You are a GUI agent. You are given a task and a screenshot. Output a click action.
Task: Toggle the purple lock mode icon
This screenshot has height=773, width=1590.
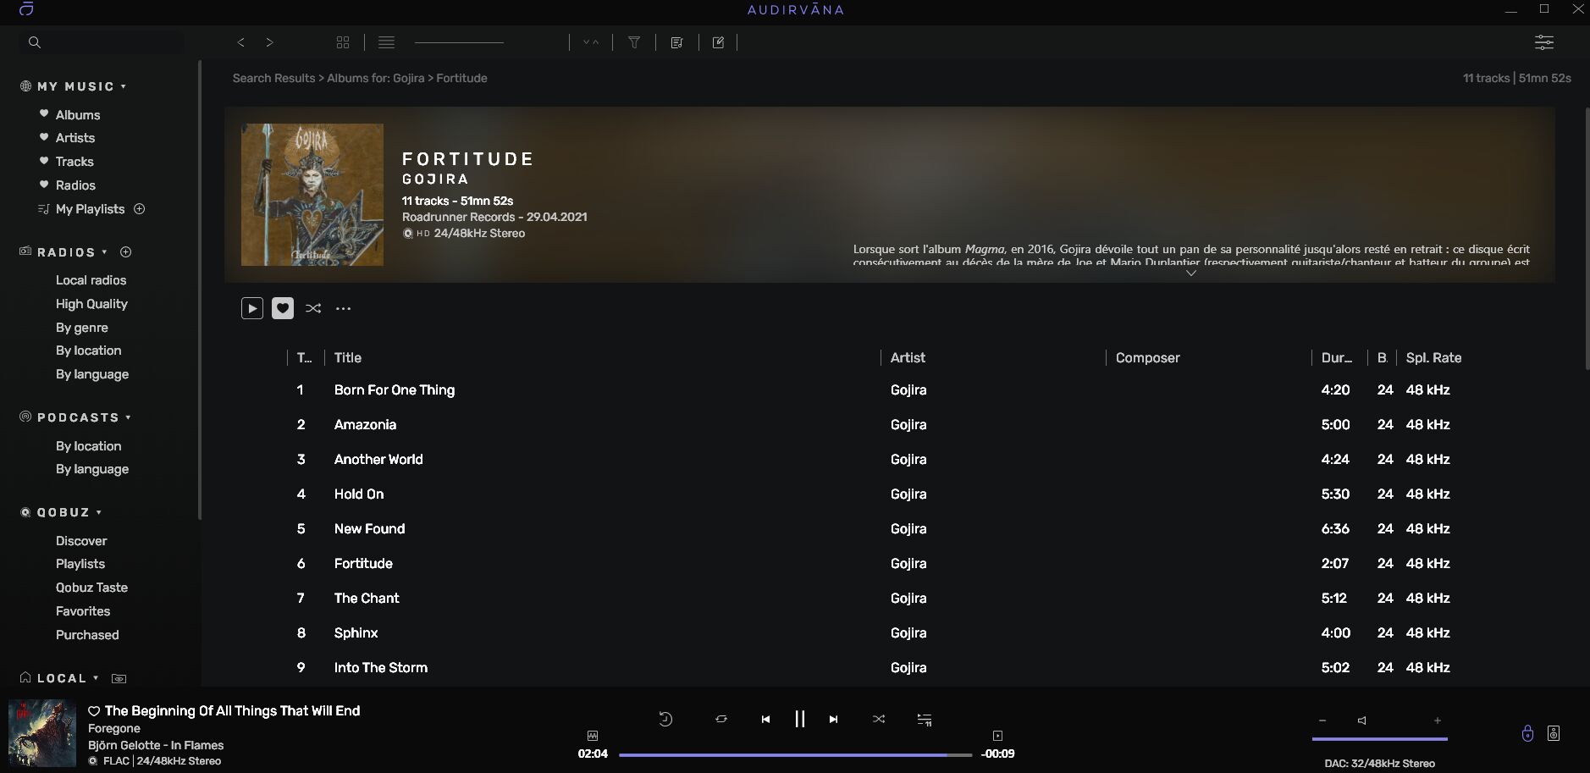(1527, 733)
